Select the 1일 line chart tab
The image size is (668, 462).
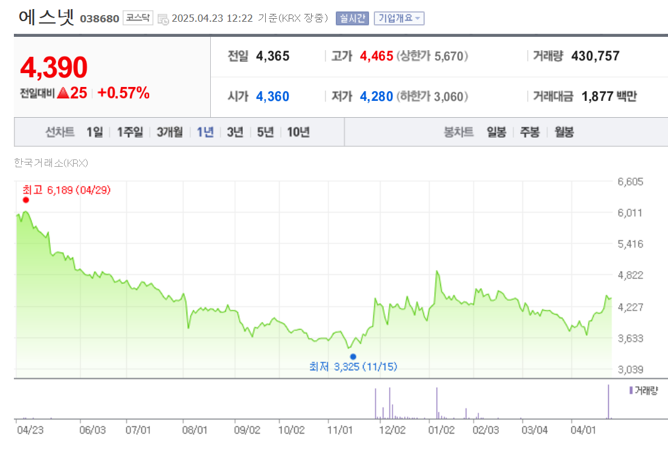tap(95, 132)
